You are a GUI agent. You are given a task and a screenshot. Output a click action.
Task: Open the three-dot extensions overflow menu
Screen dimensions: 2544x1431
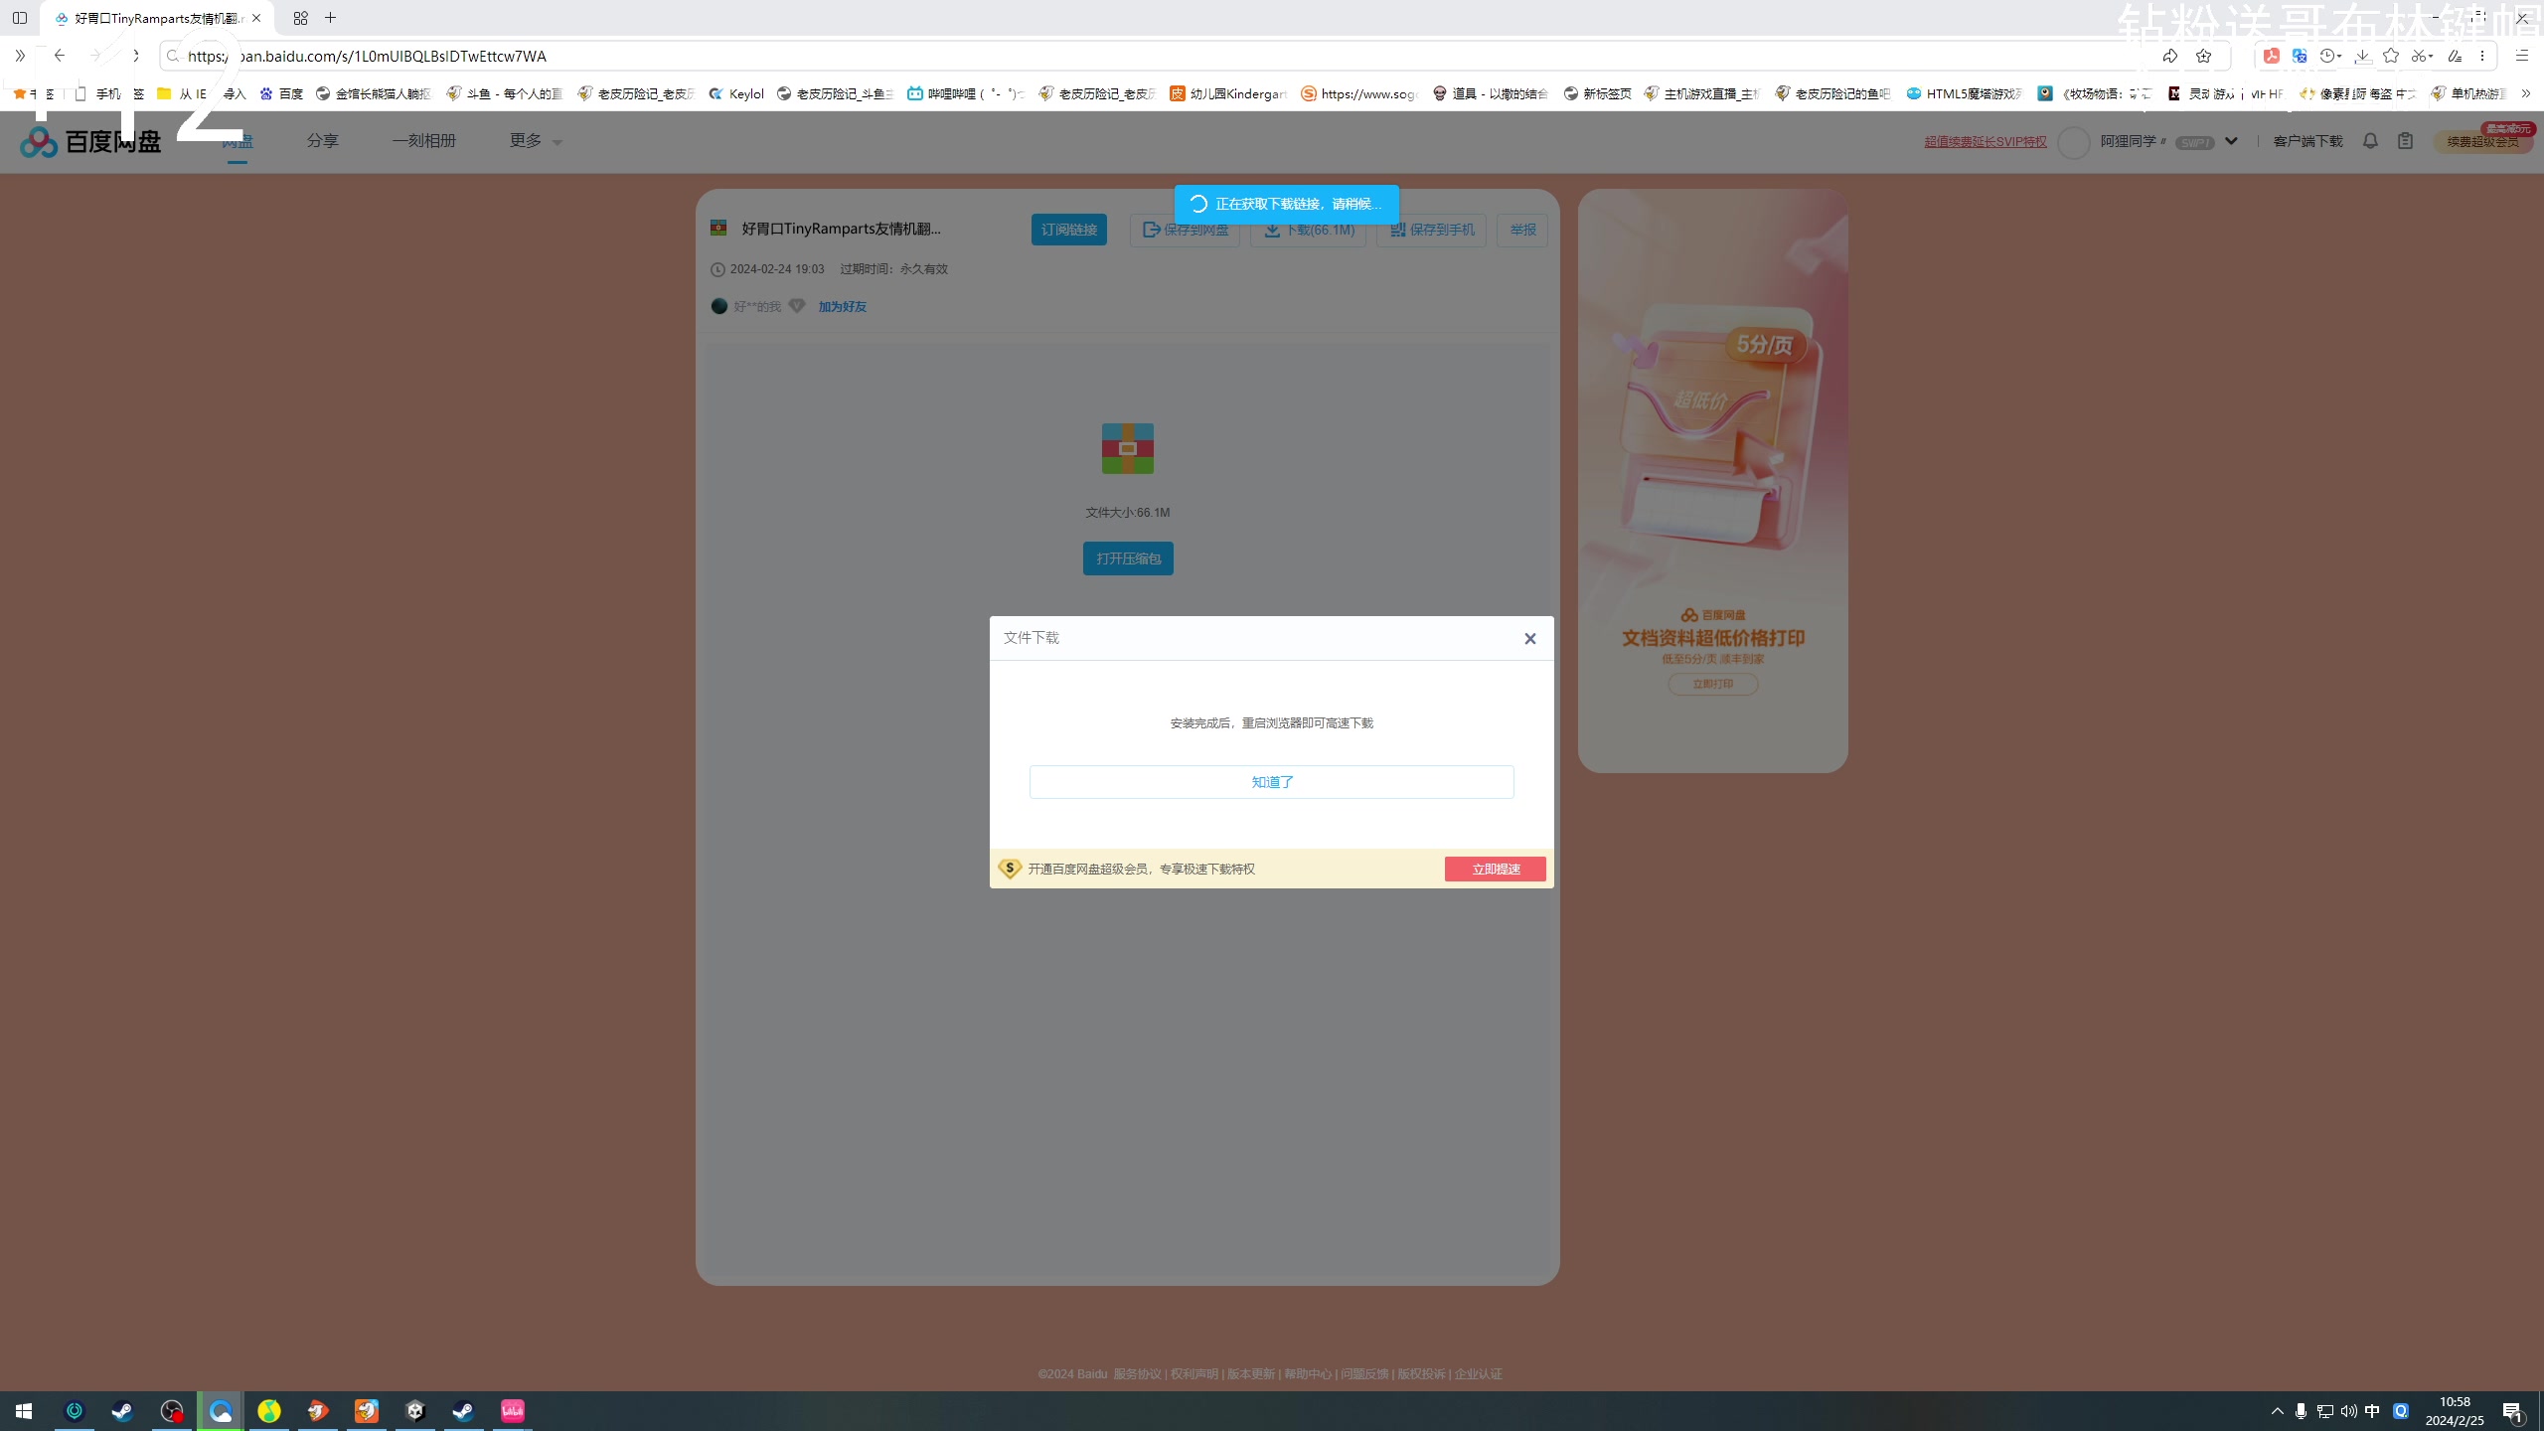coord(2482,56)
